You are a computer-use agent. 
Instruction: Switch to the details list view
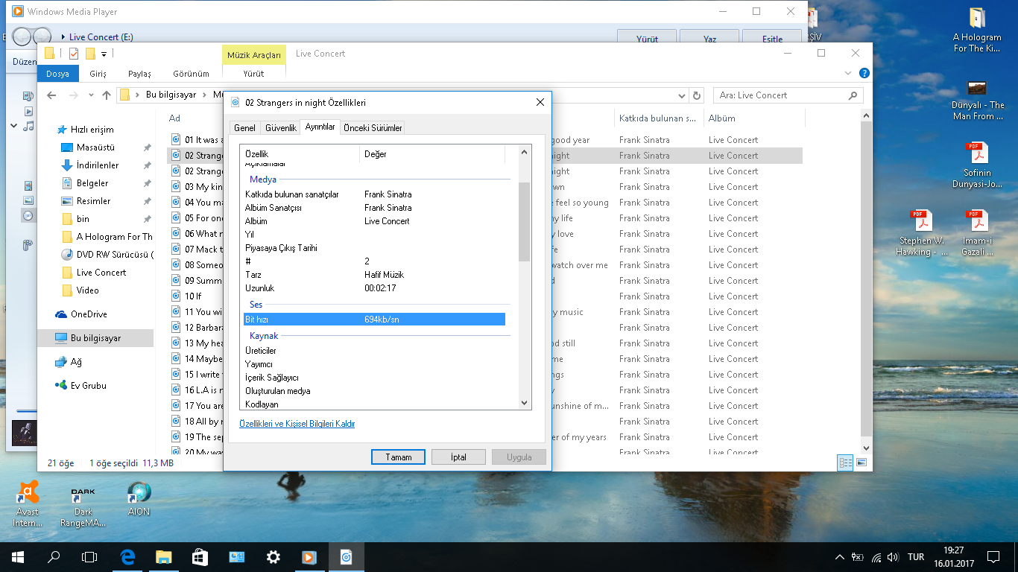(x=845, y=463)
